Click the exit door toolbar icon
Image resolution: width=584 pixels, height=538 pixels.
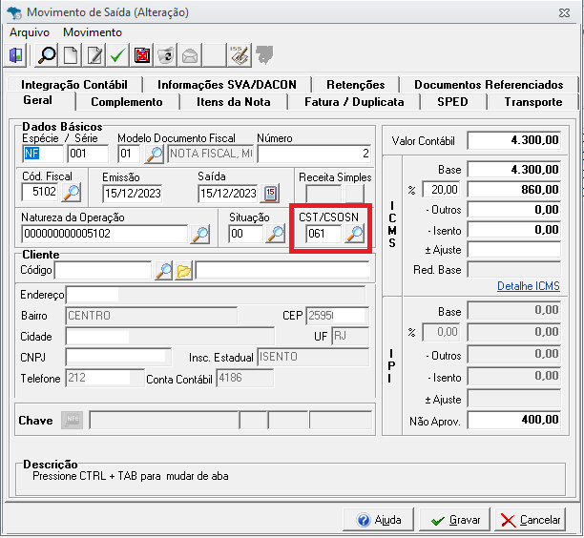pyautogui.click(x=15, y=56)
